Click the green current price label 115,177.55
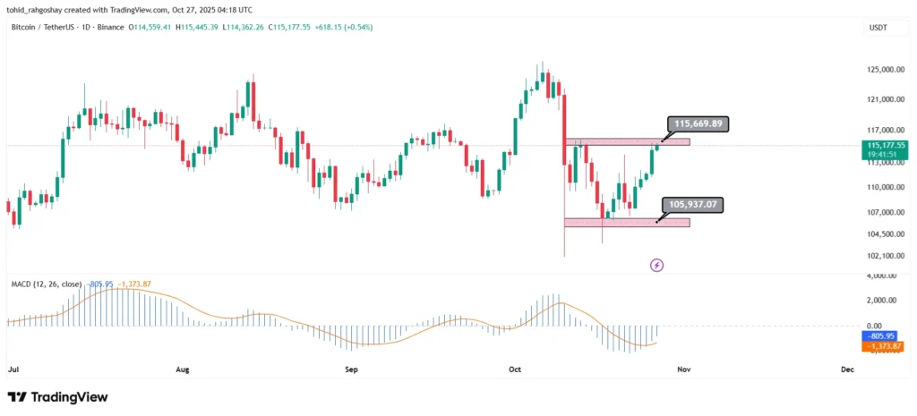The width and height of the screenshot is (917, 416). click(x=886, y=144)
